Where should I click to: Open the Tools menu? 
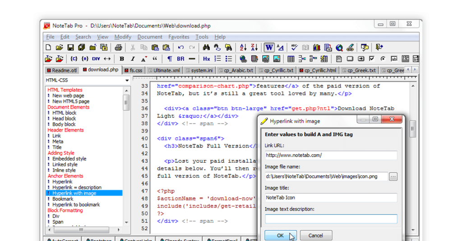[202, 37]
